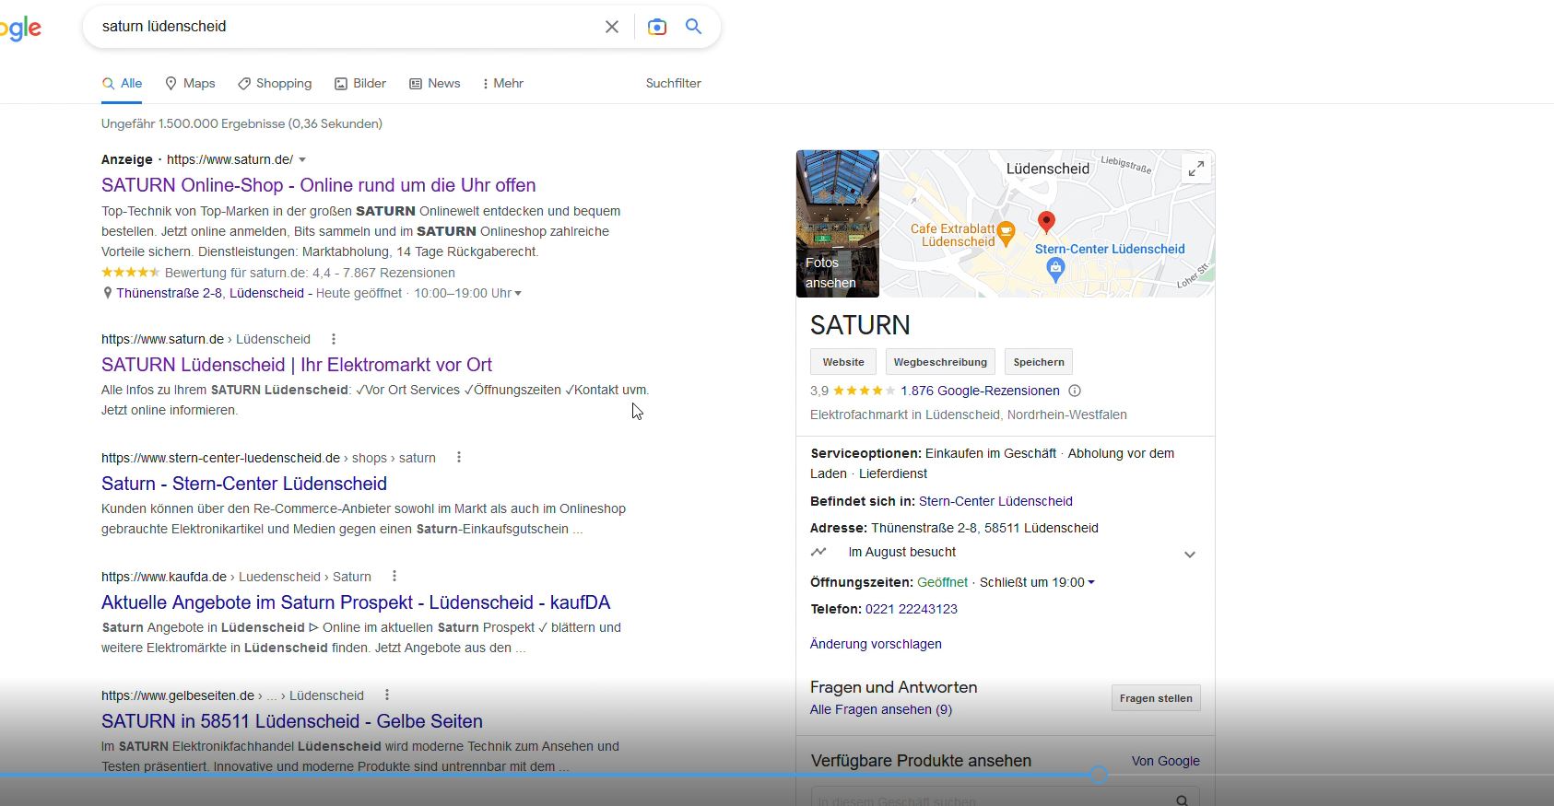Viewport: 1554px width, 806px height.
Task: Click the red location pin on map
Action: [1046, 221]
